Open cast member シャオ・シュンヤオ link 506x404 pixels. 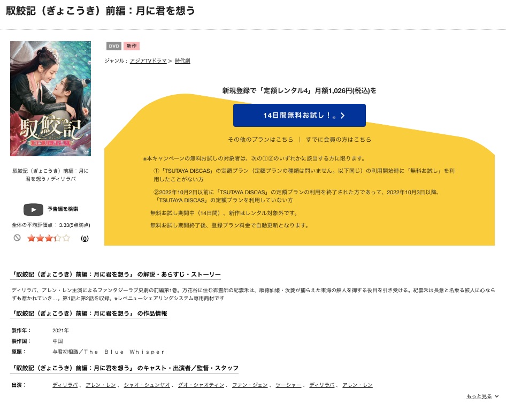coord(147,385)
